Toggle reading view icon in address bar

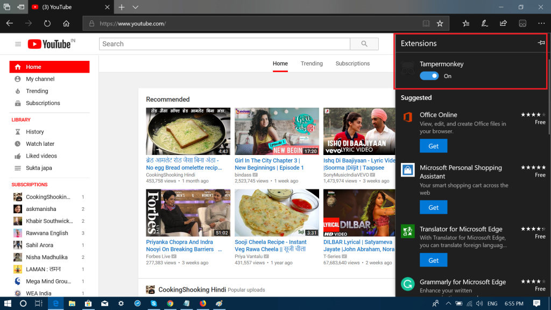pos(426,24)
